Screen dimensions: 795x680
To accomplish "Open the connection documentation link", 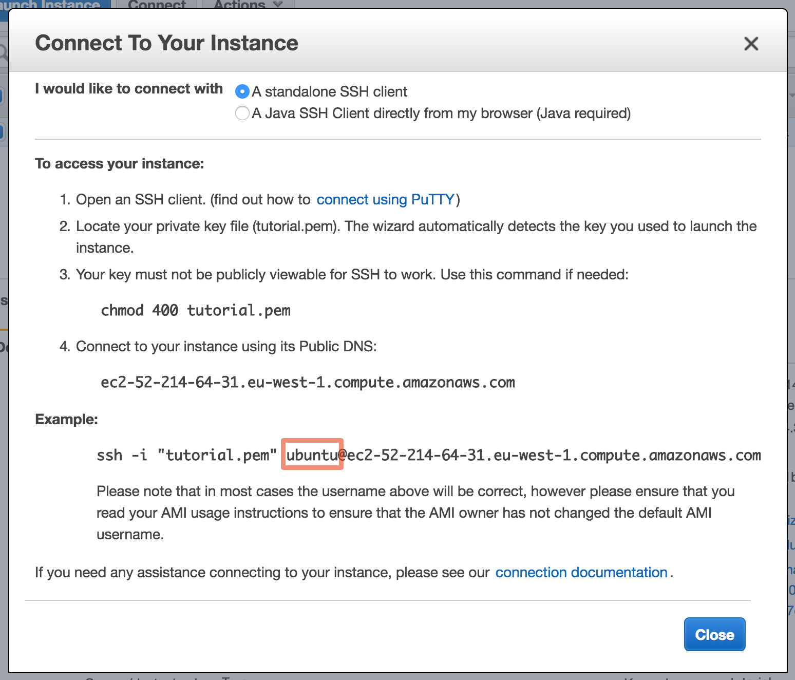I will click(581, 573).
